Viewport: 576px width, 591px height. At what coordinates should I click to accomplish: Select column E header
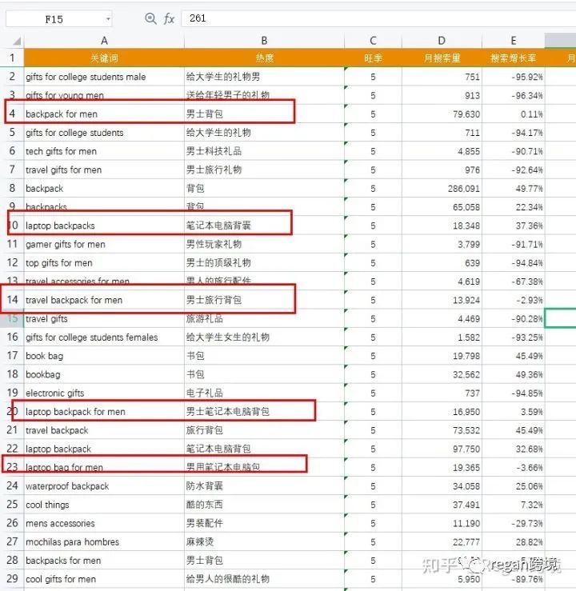513,41
